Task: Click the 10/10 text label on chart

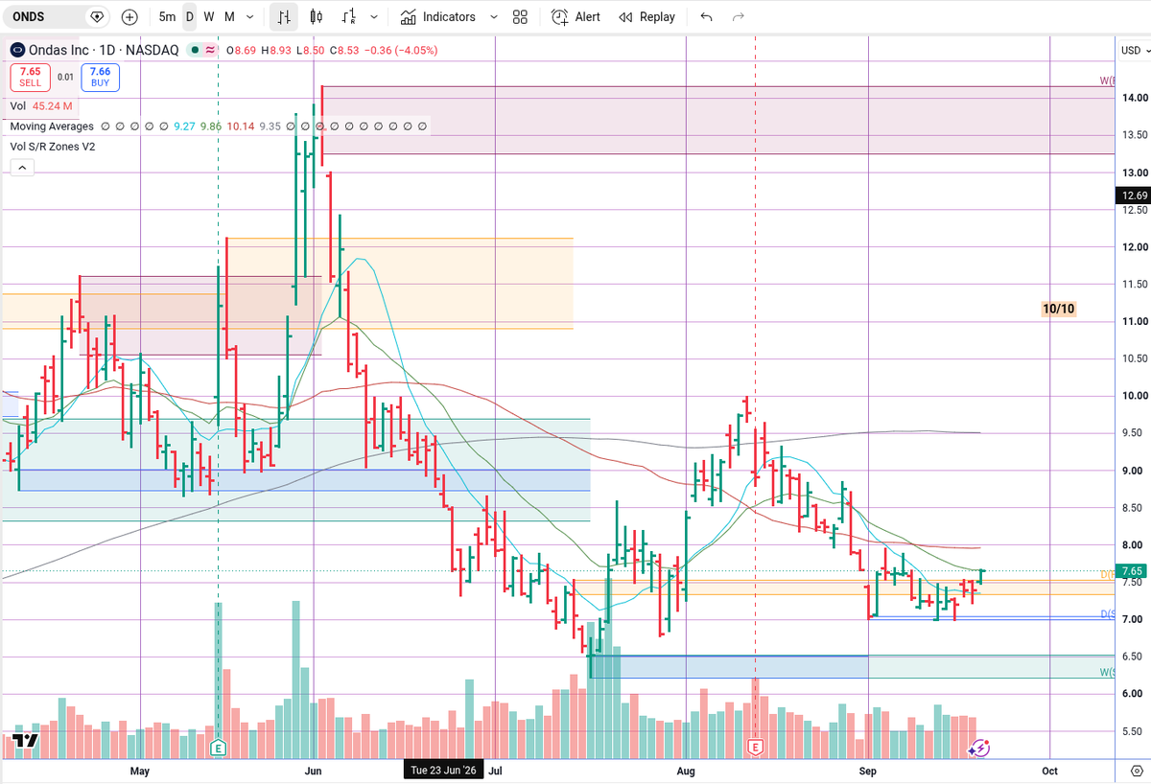Action: pos(1057,309)
